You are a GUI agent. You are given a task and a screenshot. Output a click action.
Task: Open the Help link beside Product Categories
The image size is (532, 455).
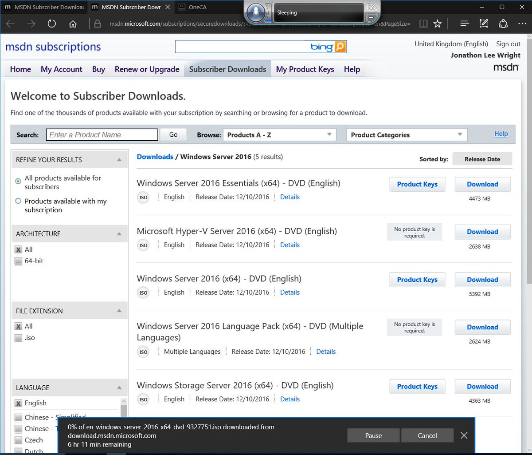(x=501, y=134)
